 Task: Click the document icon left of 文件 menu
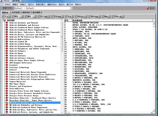tap(2, 4)
